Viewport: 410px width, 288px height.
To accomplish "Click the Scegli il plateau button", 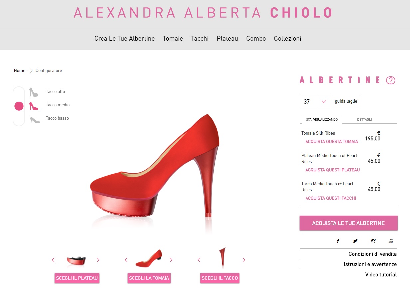I will click(x=77, y=278).
